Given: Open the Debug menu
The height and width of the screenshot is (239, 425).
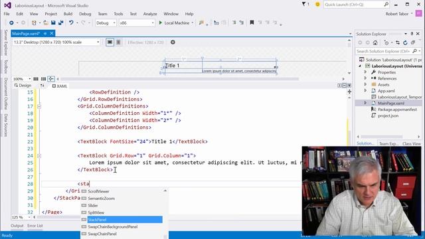Looking at the screenshot, I should coord(85,14).
